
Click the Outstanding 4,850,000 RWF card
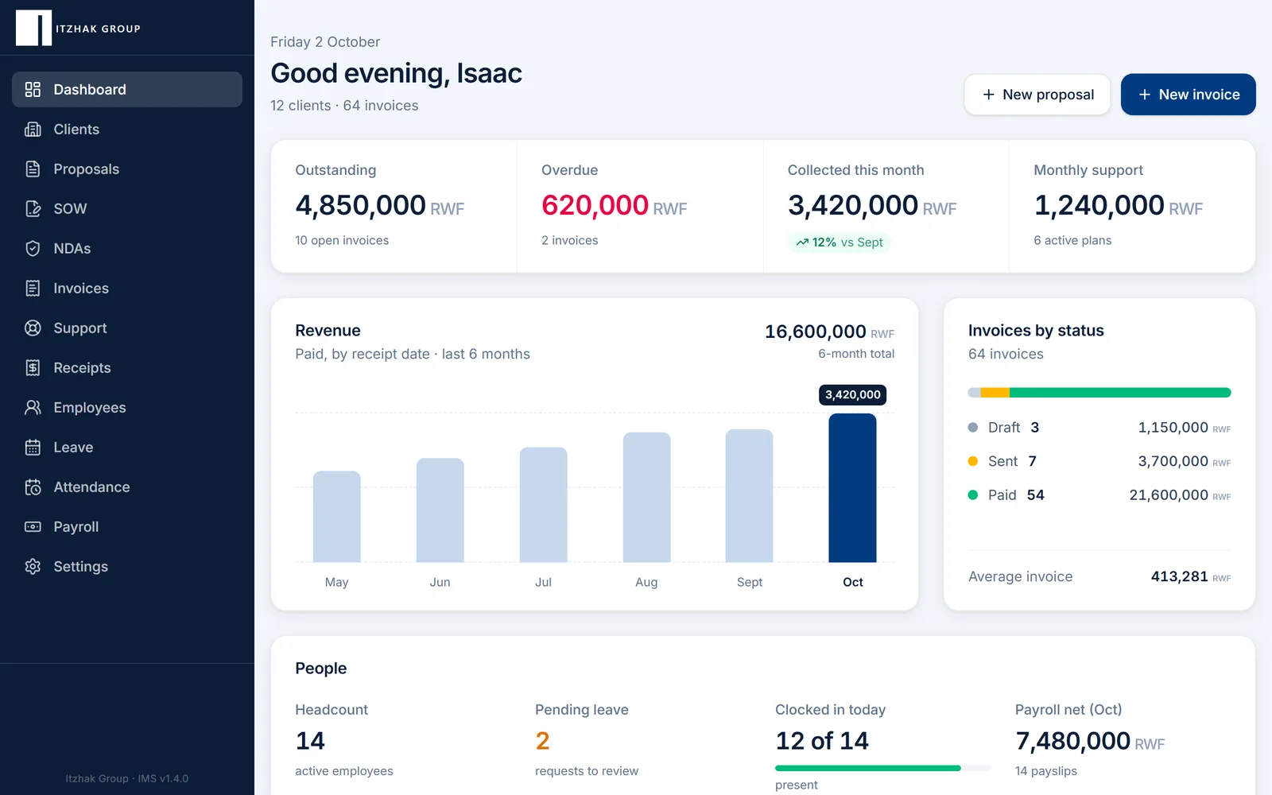[394, 207]
